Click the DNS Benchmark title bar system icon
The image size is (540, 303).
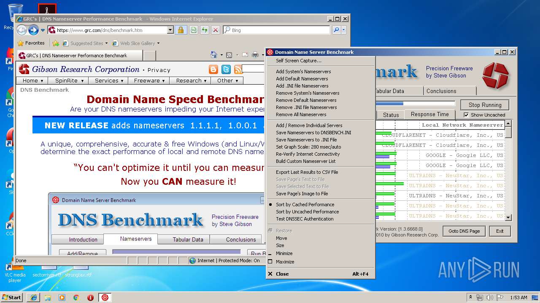270,52
